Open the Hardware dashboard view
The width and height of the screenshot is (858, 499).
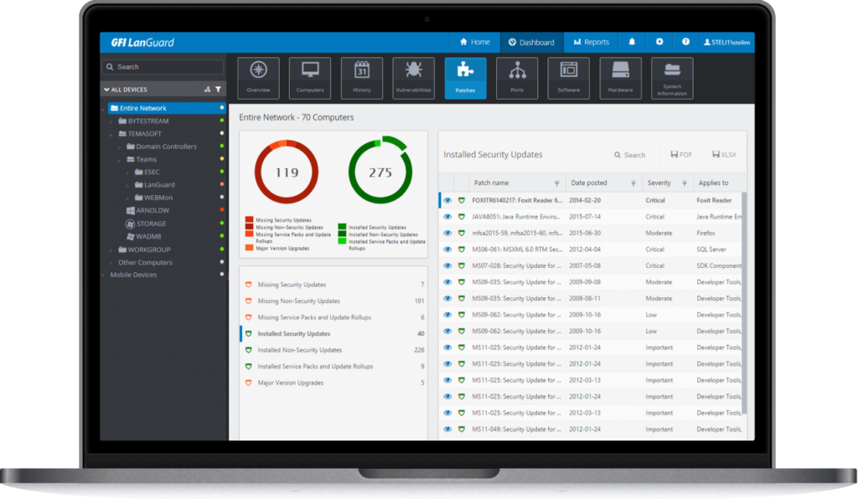click(620, 77)
